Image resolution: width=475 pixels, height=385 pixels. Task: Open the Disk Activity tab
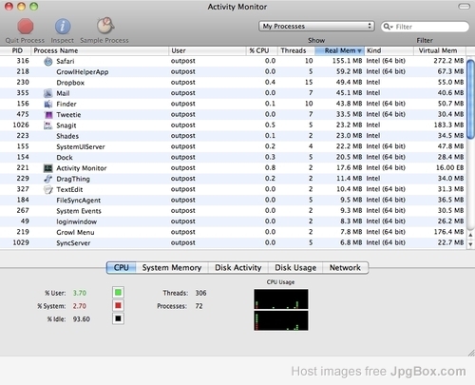point(238,268)
